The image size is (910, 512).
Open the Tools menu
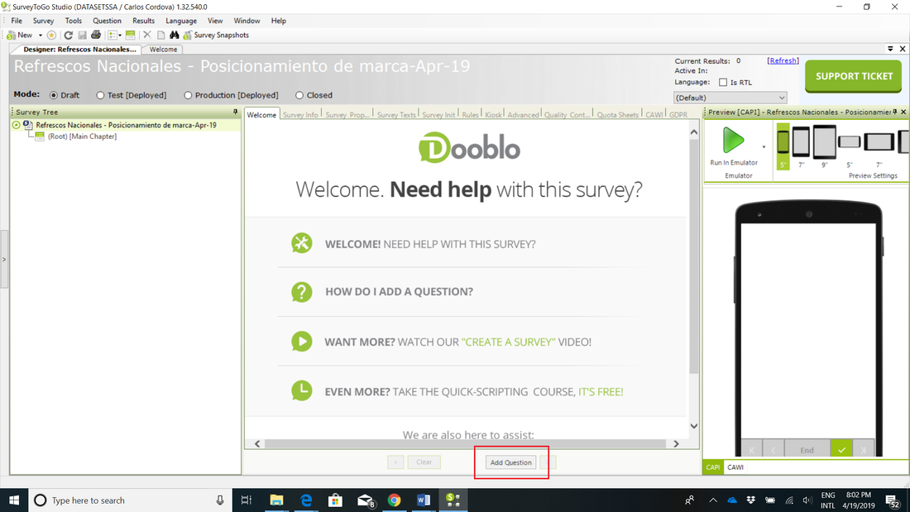click(x=73, y=21)
